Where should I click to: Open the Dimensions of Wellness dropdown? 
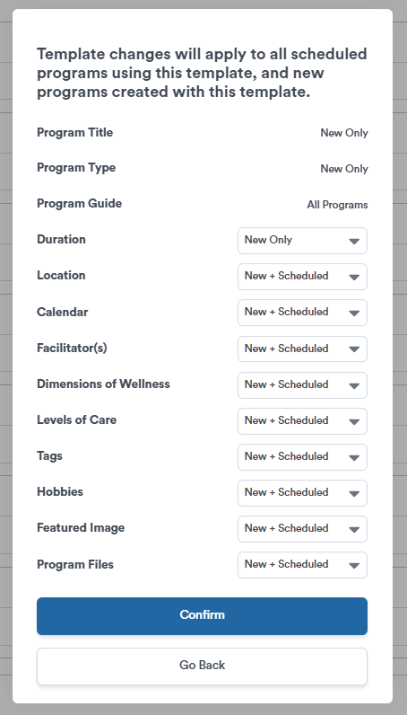tap(302, 384)
